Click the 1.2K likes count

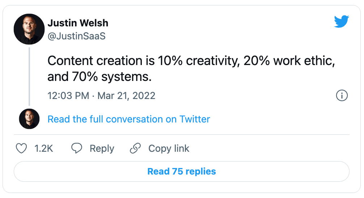(44, 148)
